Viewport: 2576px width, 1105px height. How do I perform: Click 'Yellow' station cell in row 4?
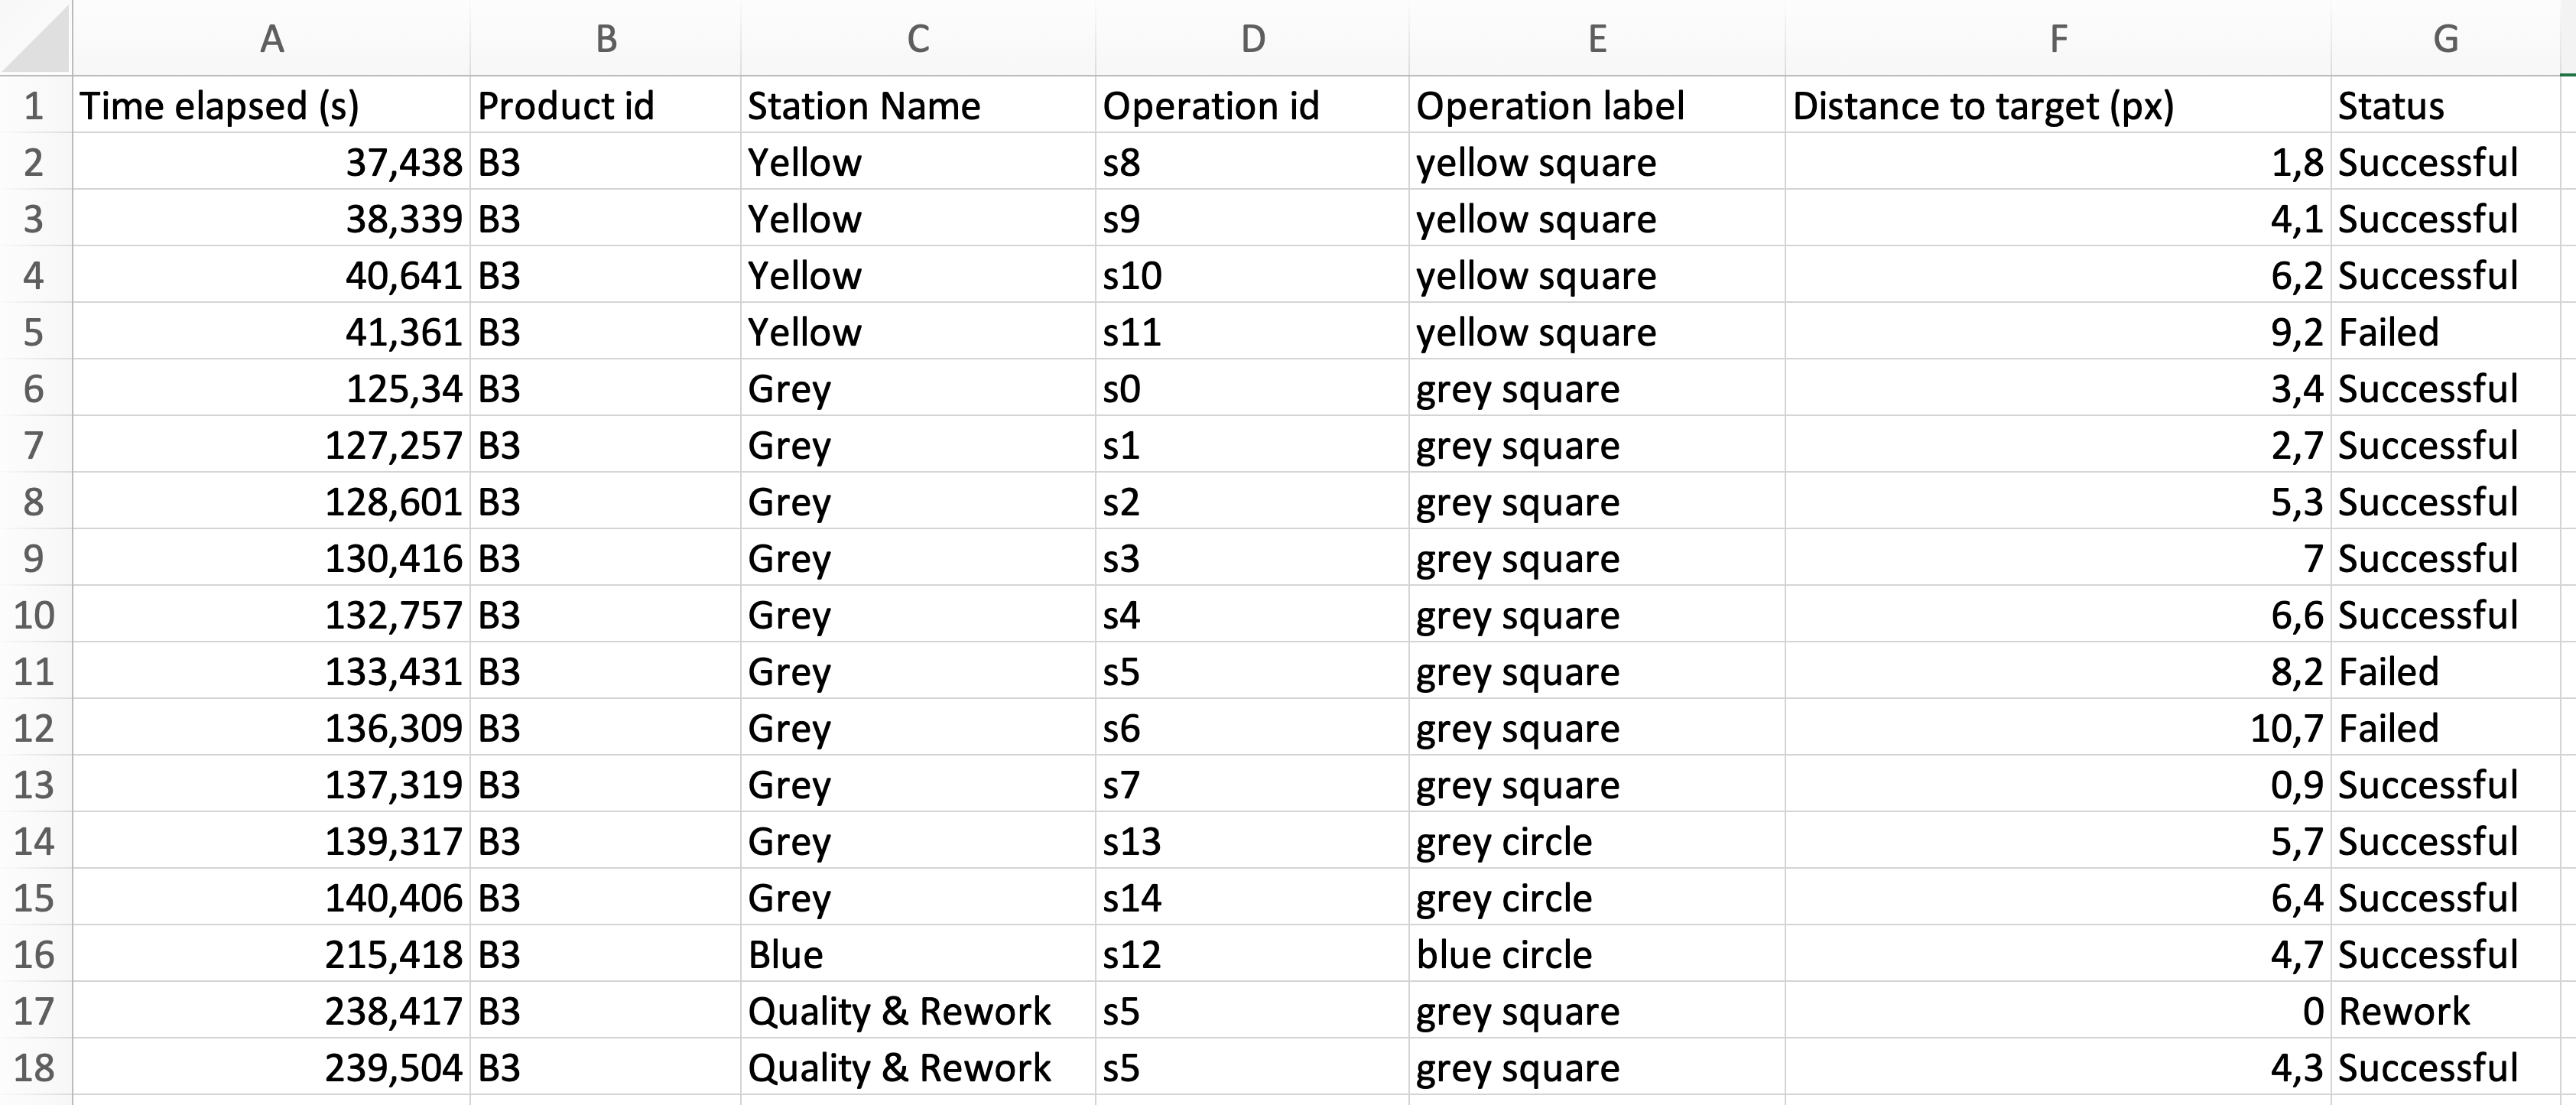[x=918, y=275]
